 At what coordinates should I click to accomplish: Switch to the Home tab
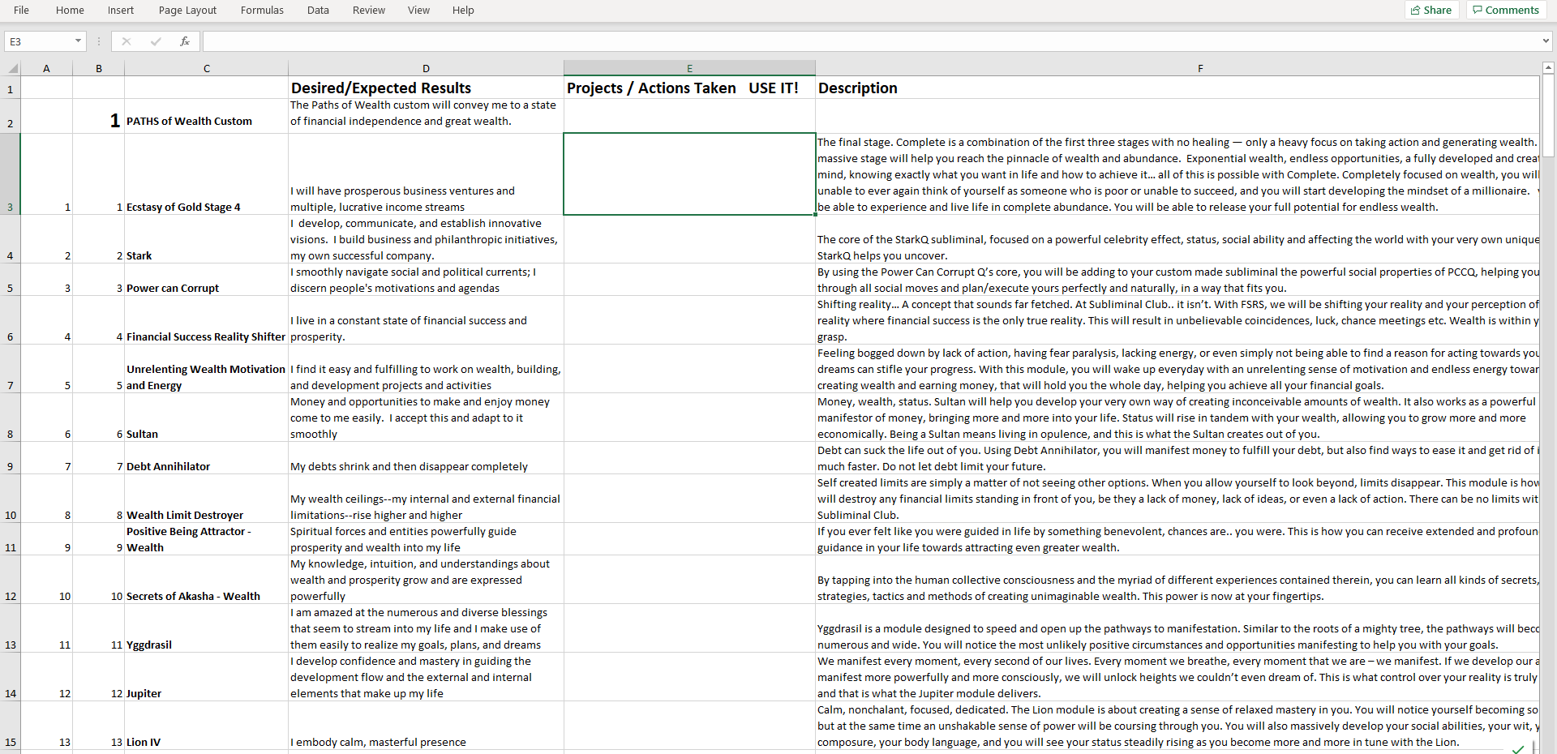point(70,10)
